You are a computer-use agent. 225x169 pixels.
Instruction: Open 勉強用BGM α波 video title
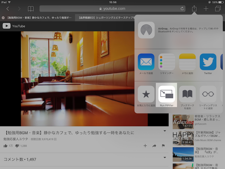tap(206, 150)
